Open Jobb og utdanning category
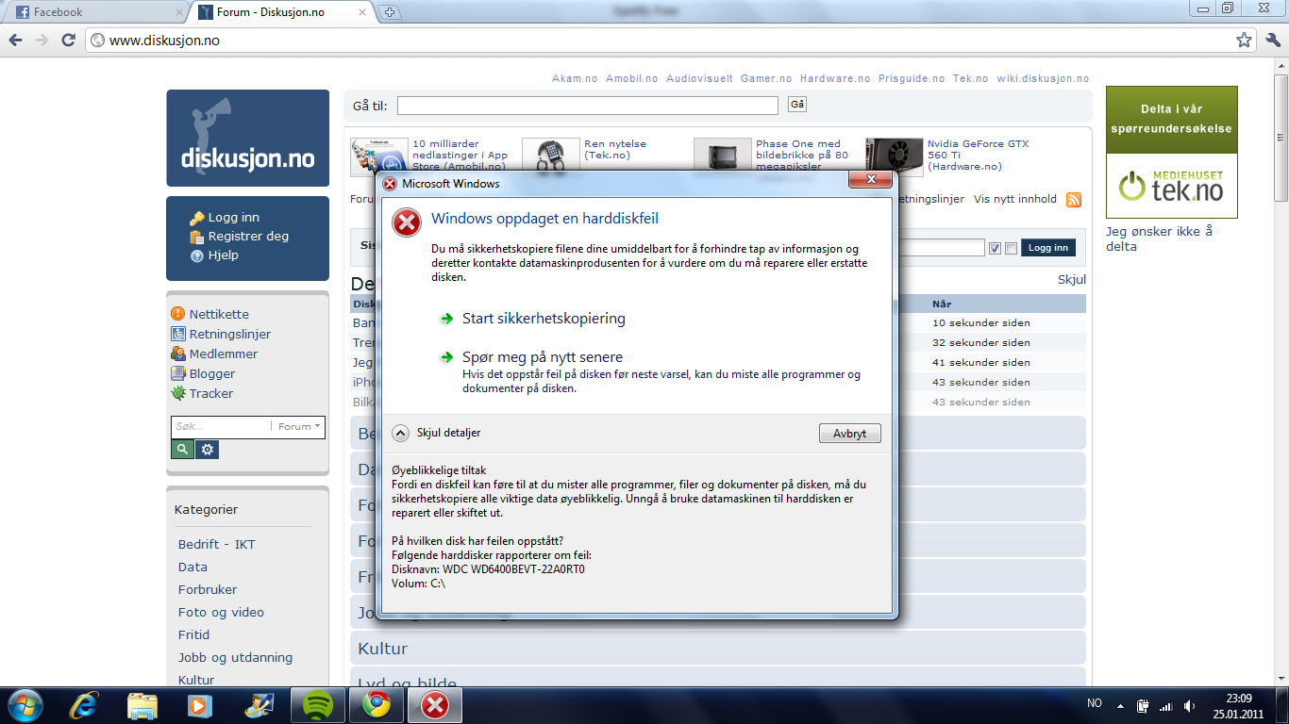 click(x=235, y=657)
